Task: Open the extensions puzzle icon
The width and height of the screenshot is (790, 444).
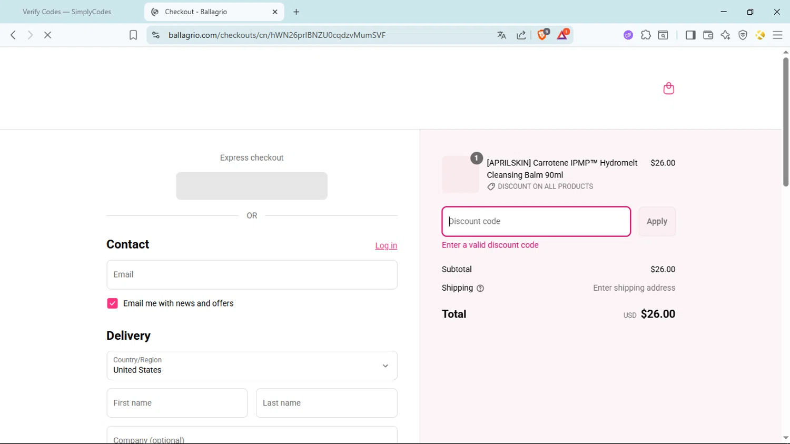Action: pos(646,35)
